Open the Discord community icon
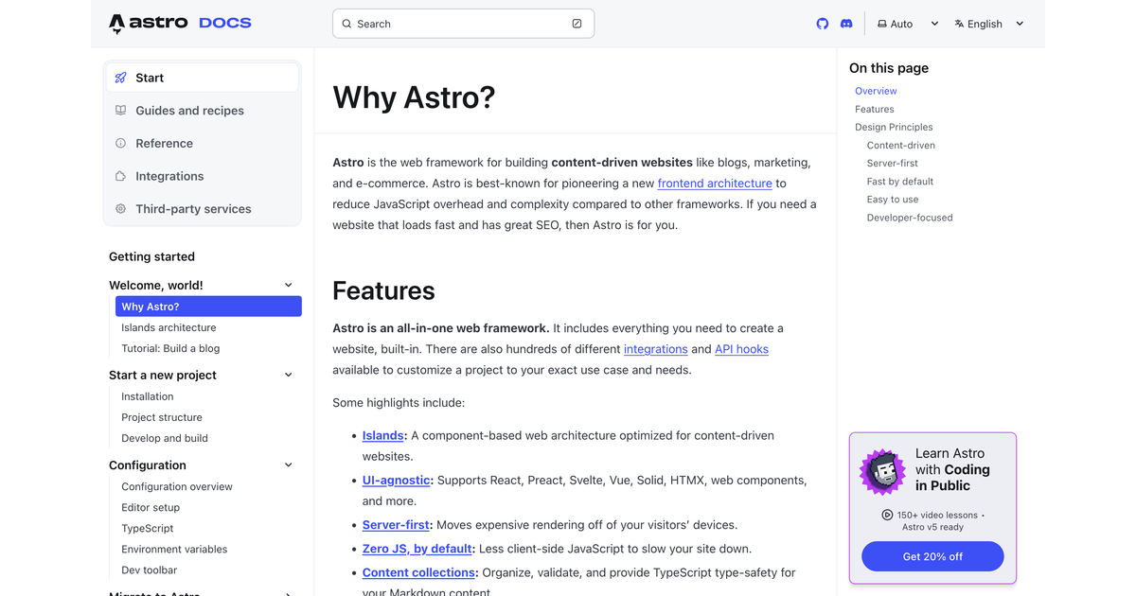The image size is (1136, 596). pyautogui.click(x=846, y=24)
